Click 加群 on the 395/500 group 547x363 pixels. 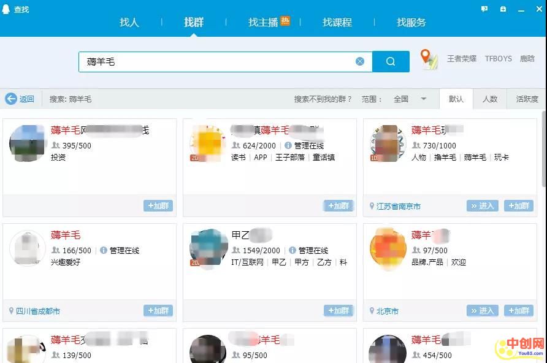coord(158,206)
